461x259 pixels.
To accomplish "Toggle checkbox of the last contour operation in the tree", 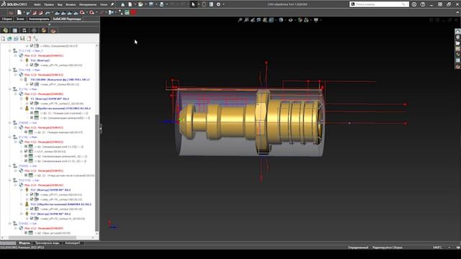I will pyautogui.click(x=32, y=219).
